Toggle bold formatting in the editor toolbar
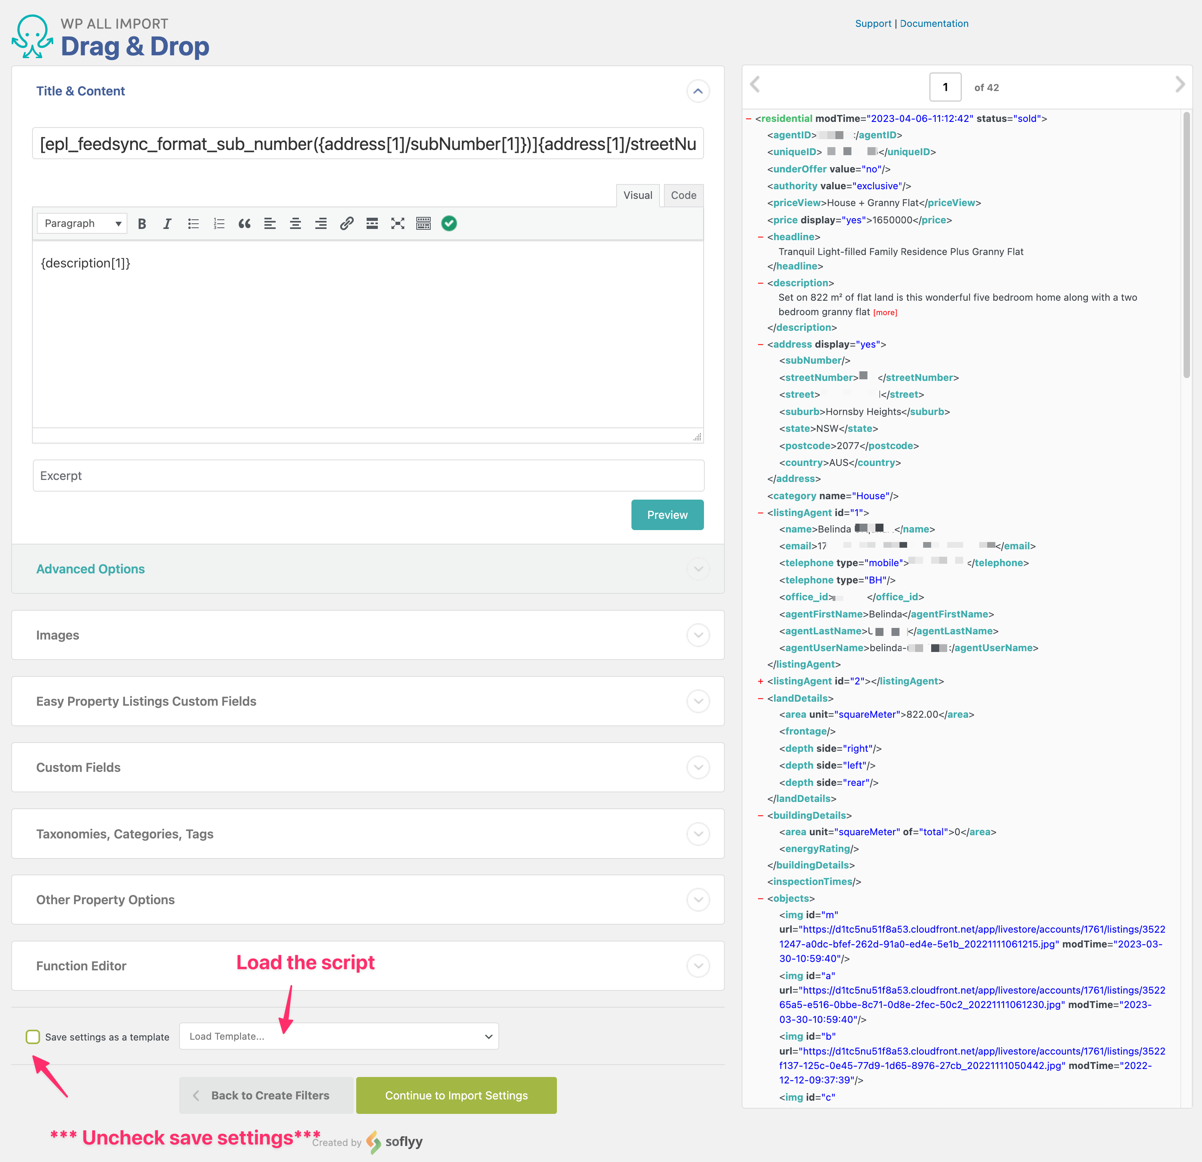 [142, 223]
